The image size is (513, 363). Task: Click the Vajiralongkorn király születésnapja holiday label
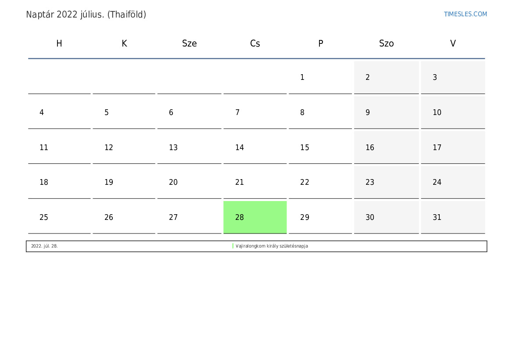[272, 246]
